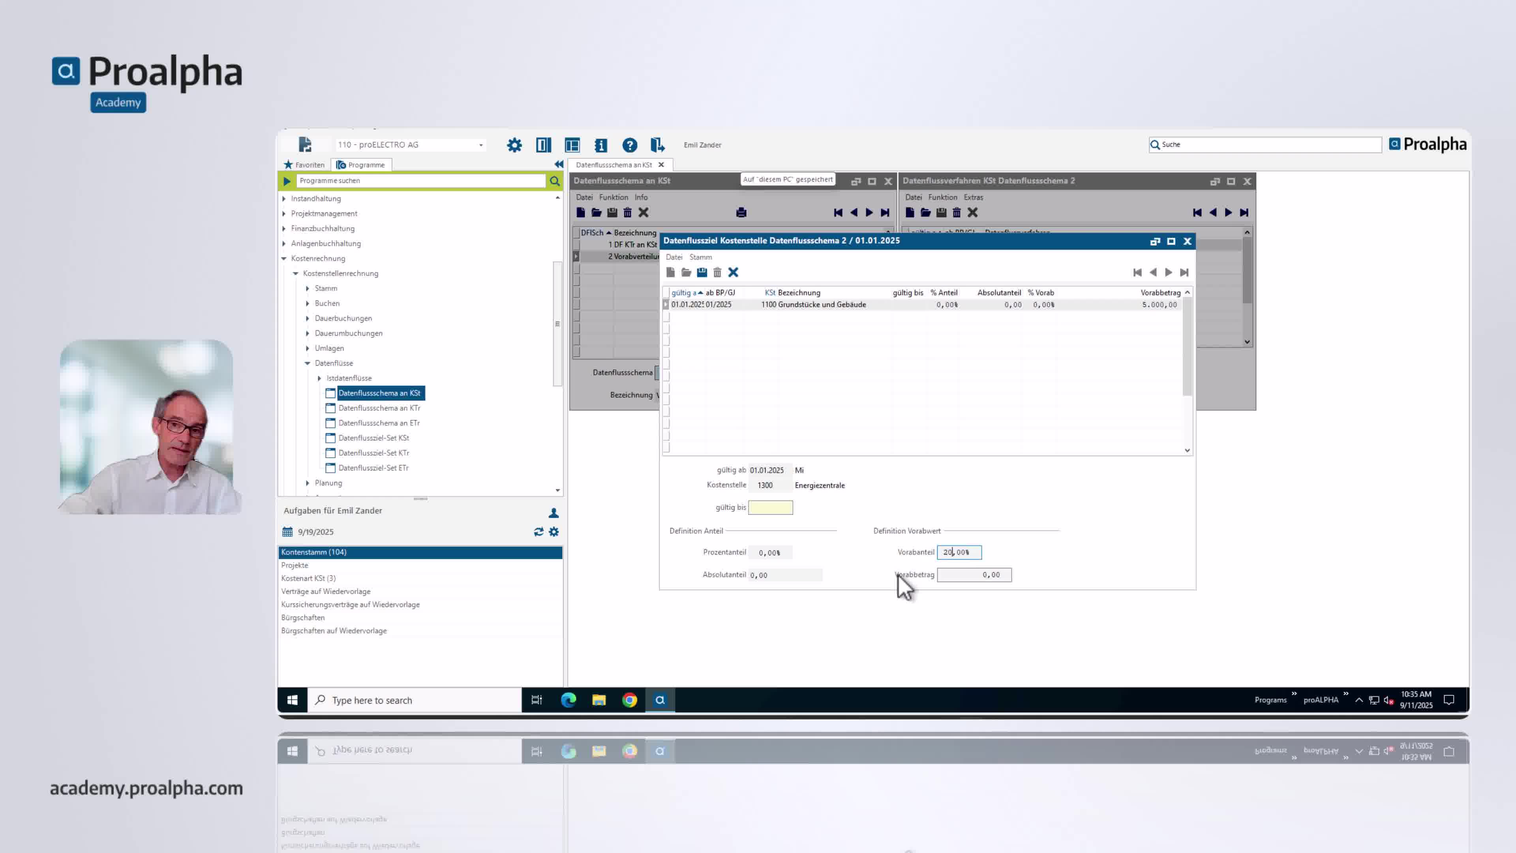The width and height of the screenshot is (1516, 853).
Task: Collapse the Kostenrechnung tree node
Action: 284,258
